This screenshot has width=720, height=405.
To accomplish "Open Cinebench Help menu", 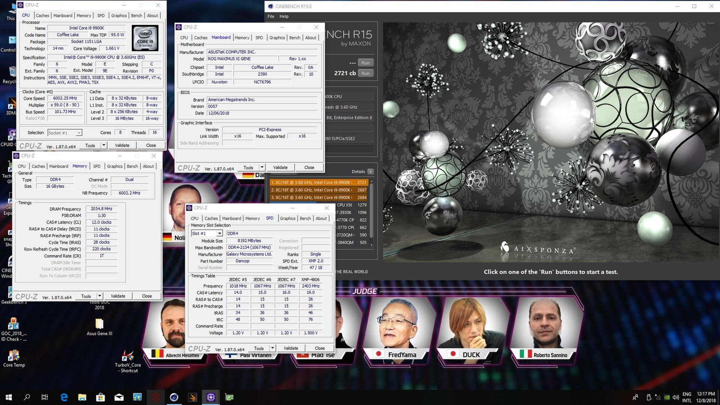I will pos(284,16).
